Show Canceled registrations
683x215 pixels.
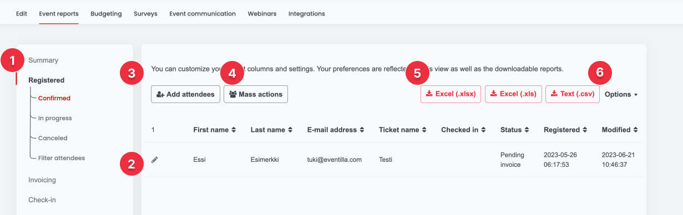pos(53,138)
